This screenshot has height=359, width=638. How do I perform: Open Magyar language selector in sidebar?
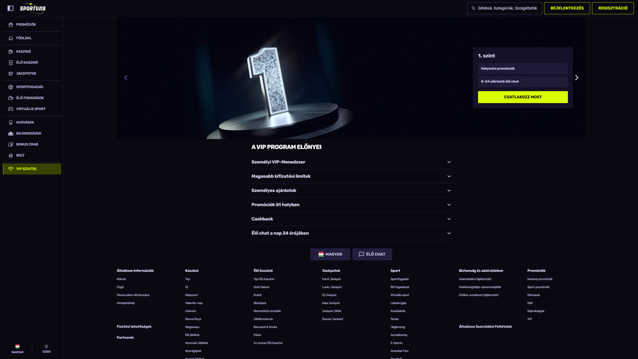pos(18,348)
